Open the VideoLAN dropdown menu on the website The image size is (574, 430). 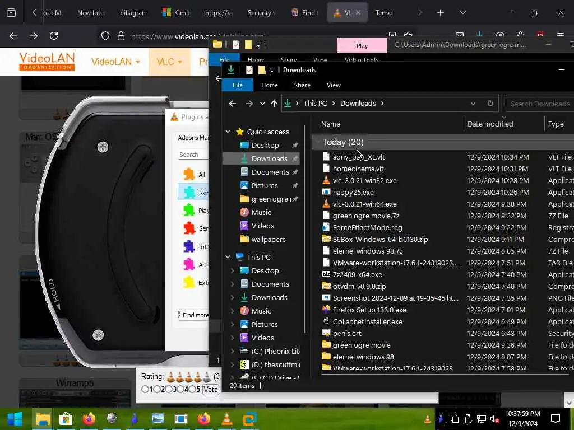tap(115, 62)
